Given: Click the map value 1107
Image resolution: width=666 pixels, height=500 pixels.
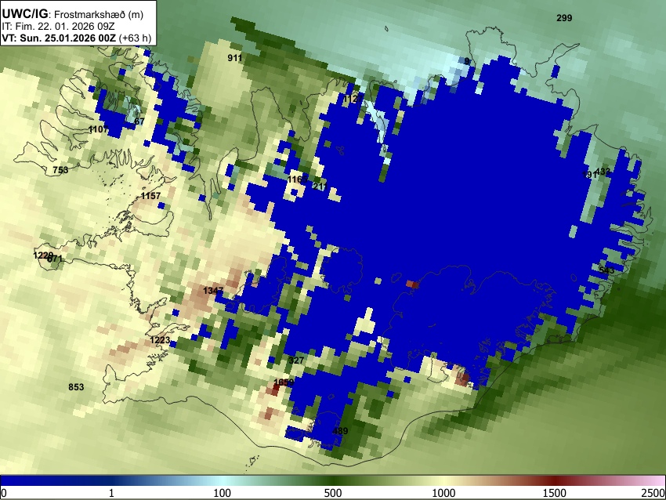Looking at the screenshot, I should coord(99,129).
